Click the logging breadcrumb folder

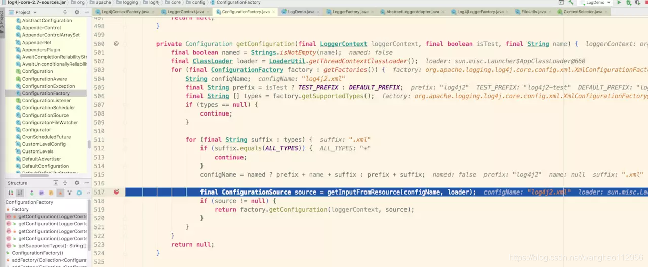pos(127,3)
